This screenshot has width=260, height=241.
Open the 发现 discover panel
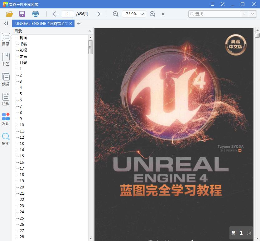point(6,119)
